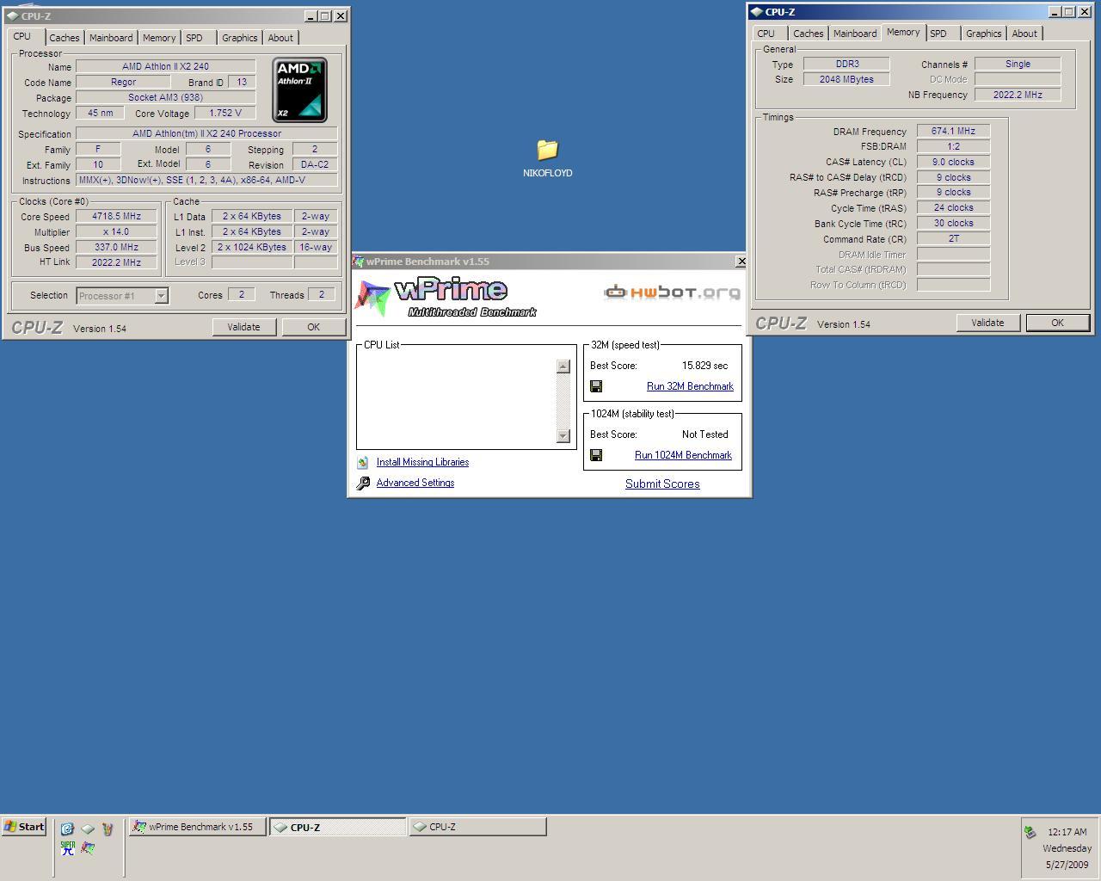The image size is (1101, 881).
Task: Click the Core Speed value 4718.5 MHz
Action: 116,216
